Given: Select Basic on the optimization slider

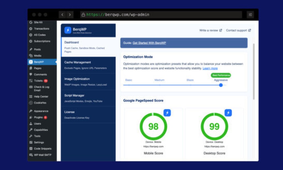Looking at the screenshot, I should (129, 80).
